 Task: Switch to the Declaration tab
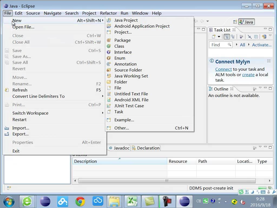[x=146, y=148]
